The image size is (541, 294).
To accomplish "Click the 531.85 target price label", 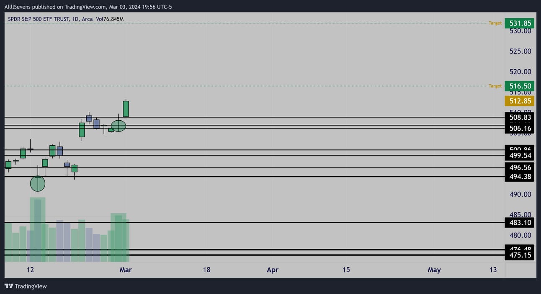I will point(520,23).
